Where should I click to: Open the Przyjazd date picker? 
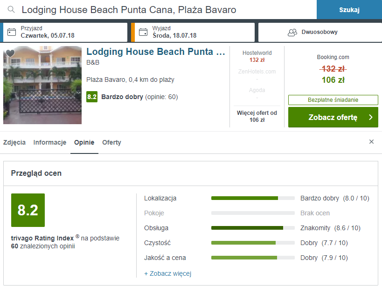click(x=65, y=32)
